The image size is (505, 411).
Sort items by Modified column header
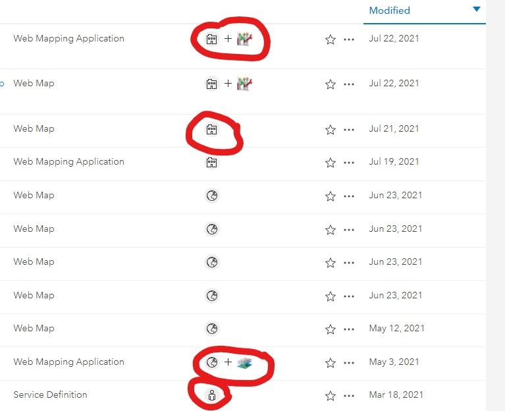tap(389, 11)
